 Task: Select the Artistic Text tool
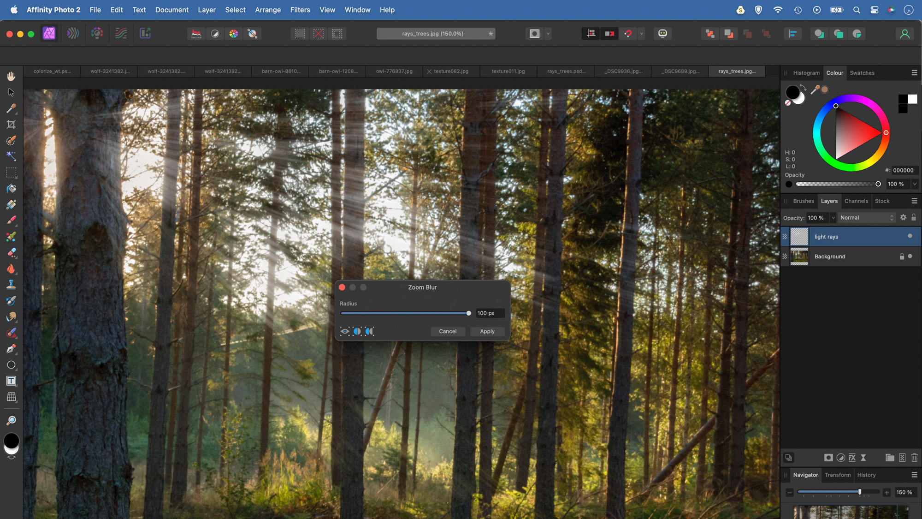[x=11, y=381]
